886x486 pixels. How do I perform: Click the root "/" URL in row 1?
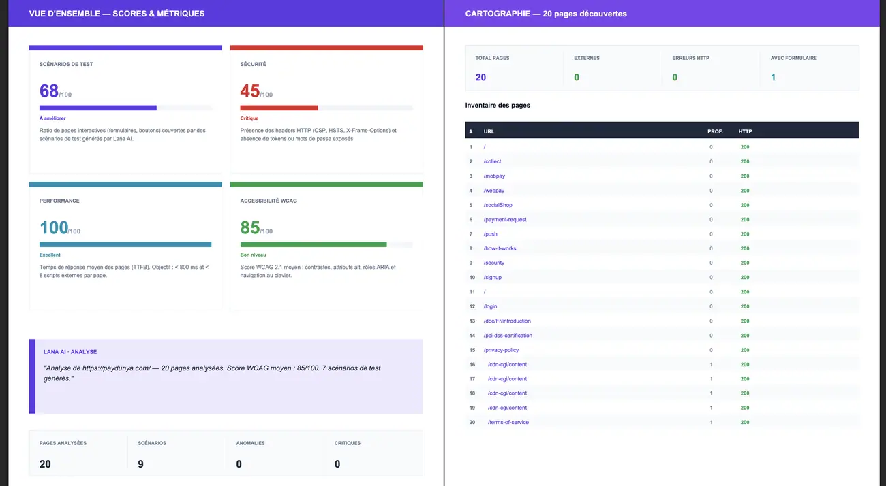tap(485, 147)
